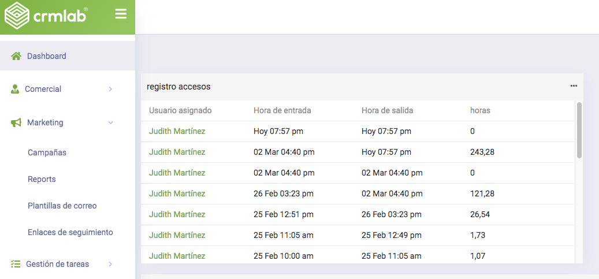
Task: Toggle the hamburger sidebar menu
Action: coord(121,14)
